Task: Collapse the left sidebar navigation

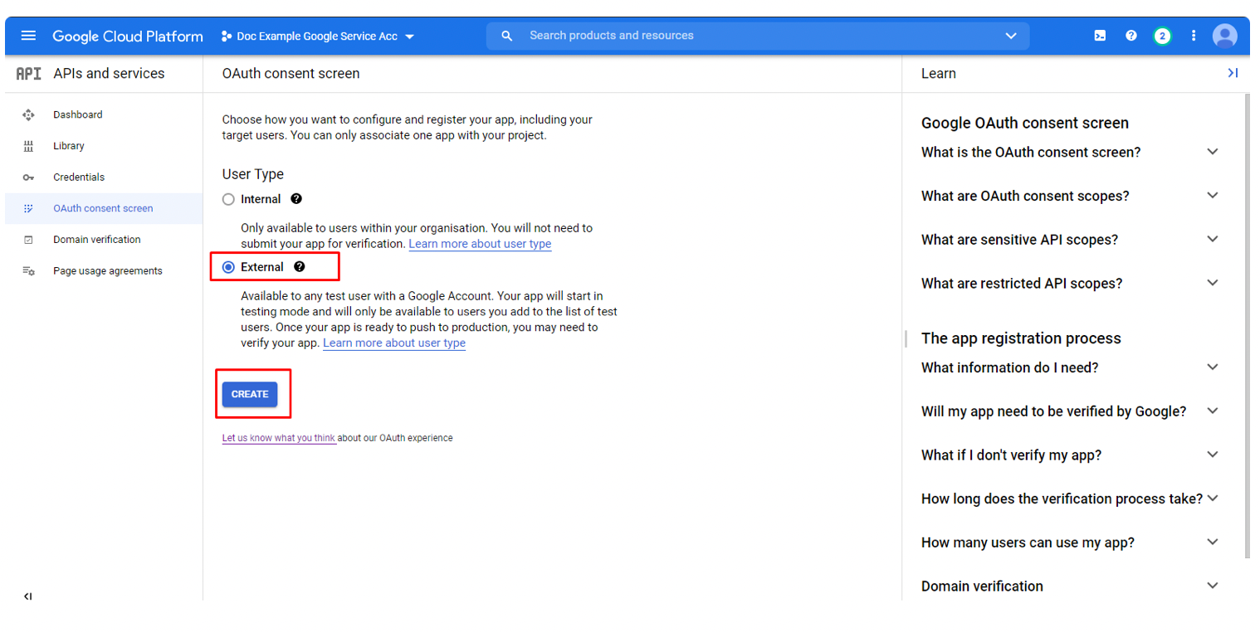Action: pyautogui.click(x=28, y=596)
